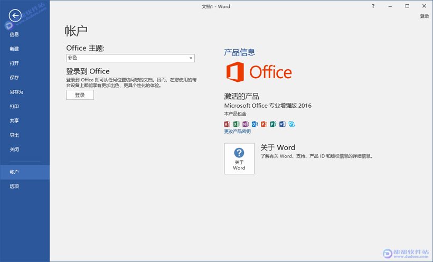Viewport: 433px width, 262px height.
Task: Click the 产品信息 heading
Action: (239, 52)
